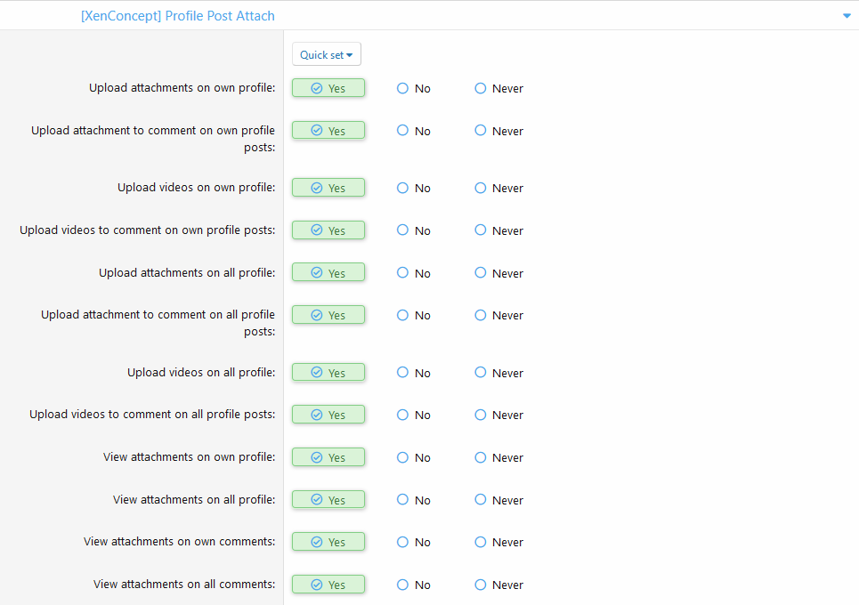The image size is (859, 605).
Task: Open the Quick set dropdown
Action: pyautogui.click(x=326, y=55)
